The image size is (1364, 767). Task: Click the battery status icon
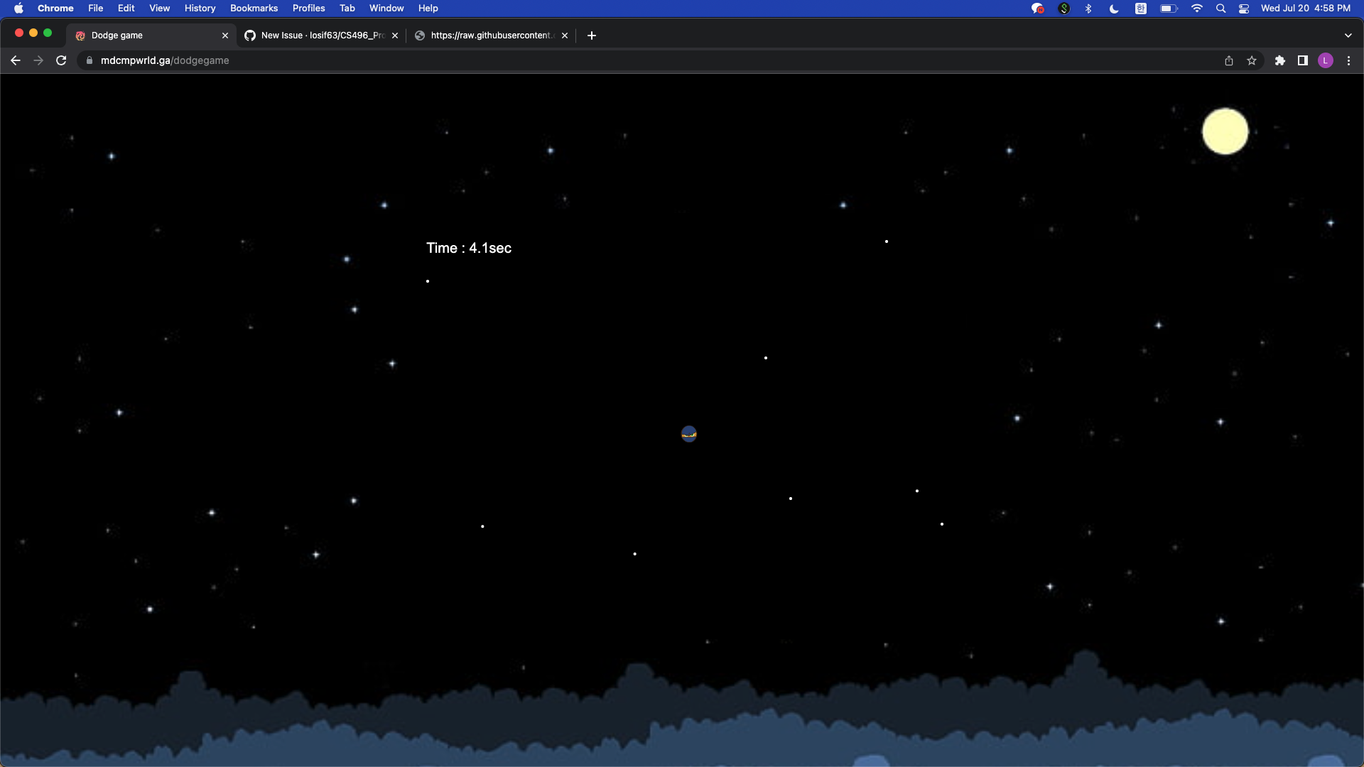point(1169,9)
